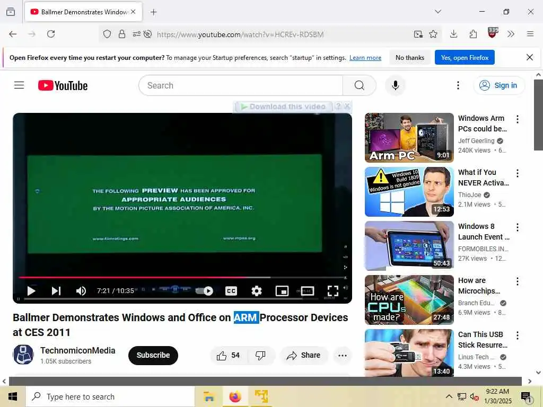Image resolution: width=543 pixels, height=407 pixels.
Task: Click the taskbar Type here to search box
Action: [x=110, y=396]
